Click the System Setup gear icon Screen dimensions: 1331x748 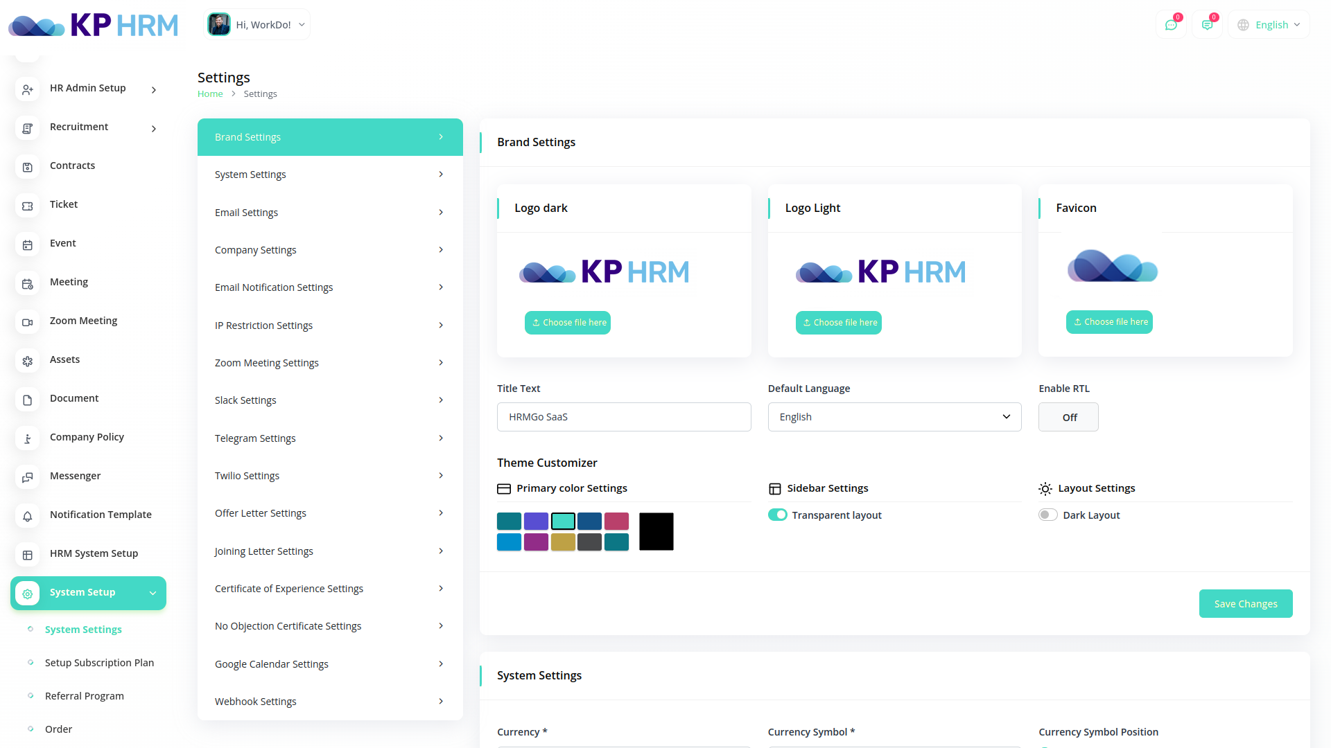pyautogui.click(x=28, y=594)
